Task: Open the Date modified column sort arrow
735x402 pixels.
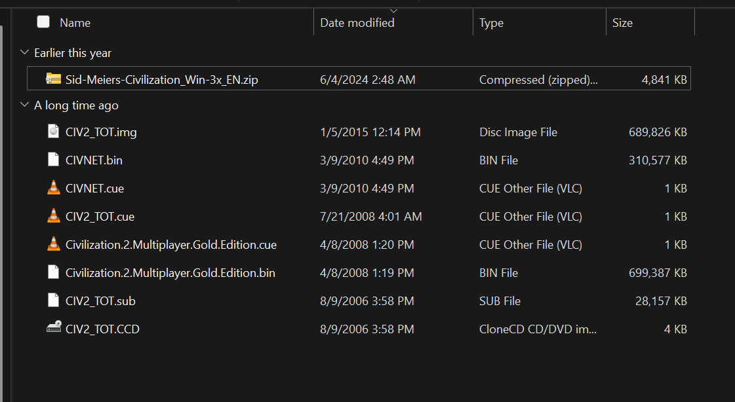Action: coord(393,10)
